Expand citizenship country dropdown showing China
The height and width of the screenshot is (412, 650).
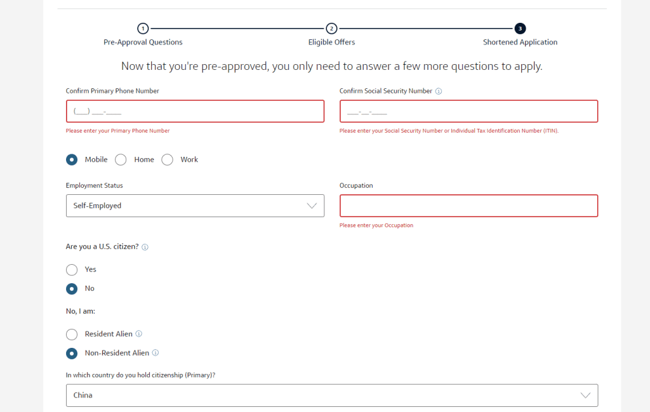click(x=331, y=395)
